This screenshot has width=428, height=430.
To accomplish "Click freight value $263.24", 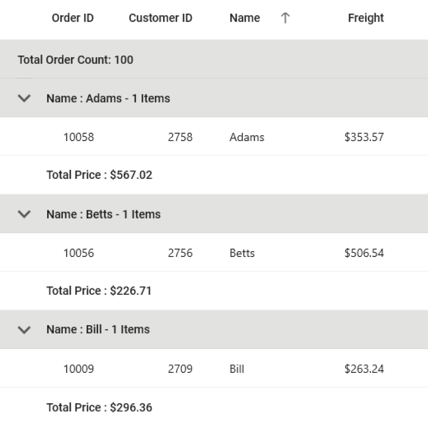I will tap(364, 369).
